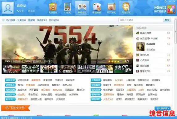177x119 pixels.
Task: Open the 精品单机 category tag
Action: 96,99
